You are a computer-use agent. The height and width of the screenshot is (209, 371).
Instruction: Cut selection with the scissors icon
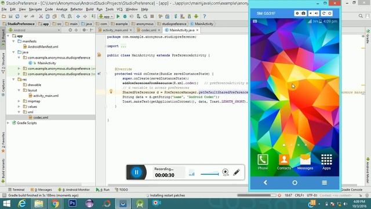pos(41,16)
